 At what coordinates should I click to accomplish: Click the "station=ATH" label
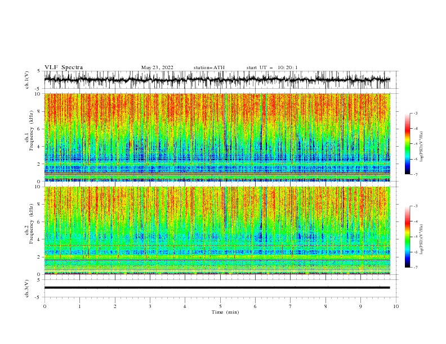pyautogui.click(x=209, y=67)
